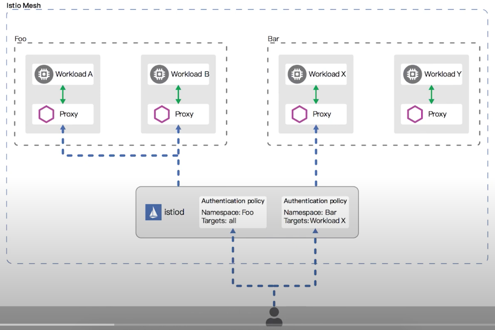The image size is (495, 330).
Task: Click the istiod text label
Action: [174, 212]
